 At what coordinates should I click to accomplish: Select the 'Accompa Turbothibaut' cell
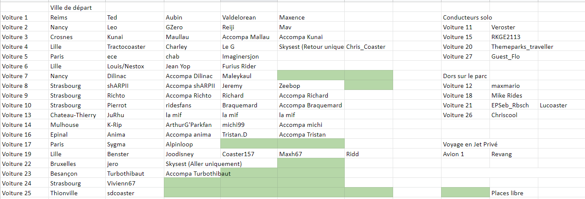click(198, 174)
